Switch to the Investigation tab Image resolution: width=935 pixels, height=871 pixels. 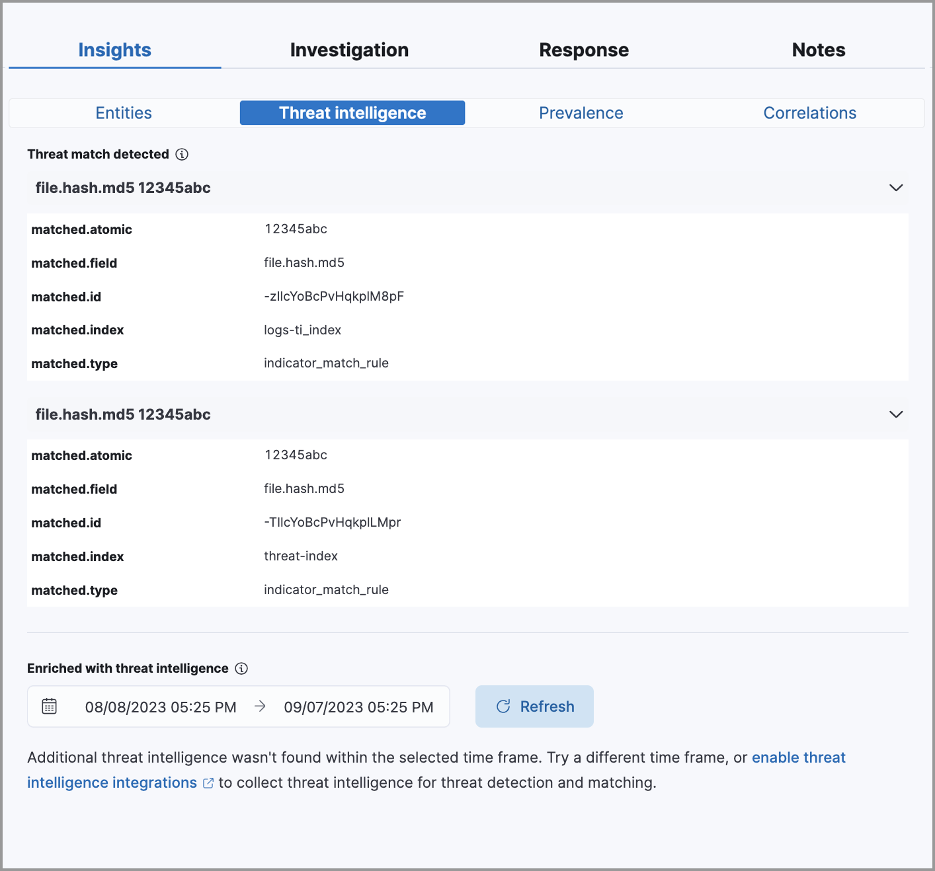(x=349, y=49)
